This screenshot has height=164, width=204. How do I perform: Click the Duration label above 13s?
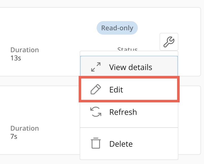click(25, 50)
